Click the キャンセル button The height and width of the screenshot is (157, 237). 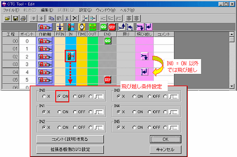pos(165,149)
